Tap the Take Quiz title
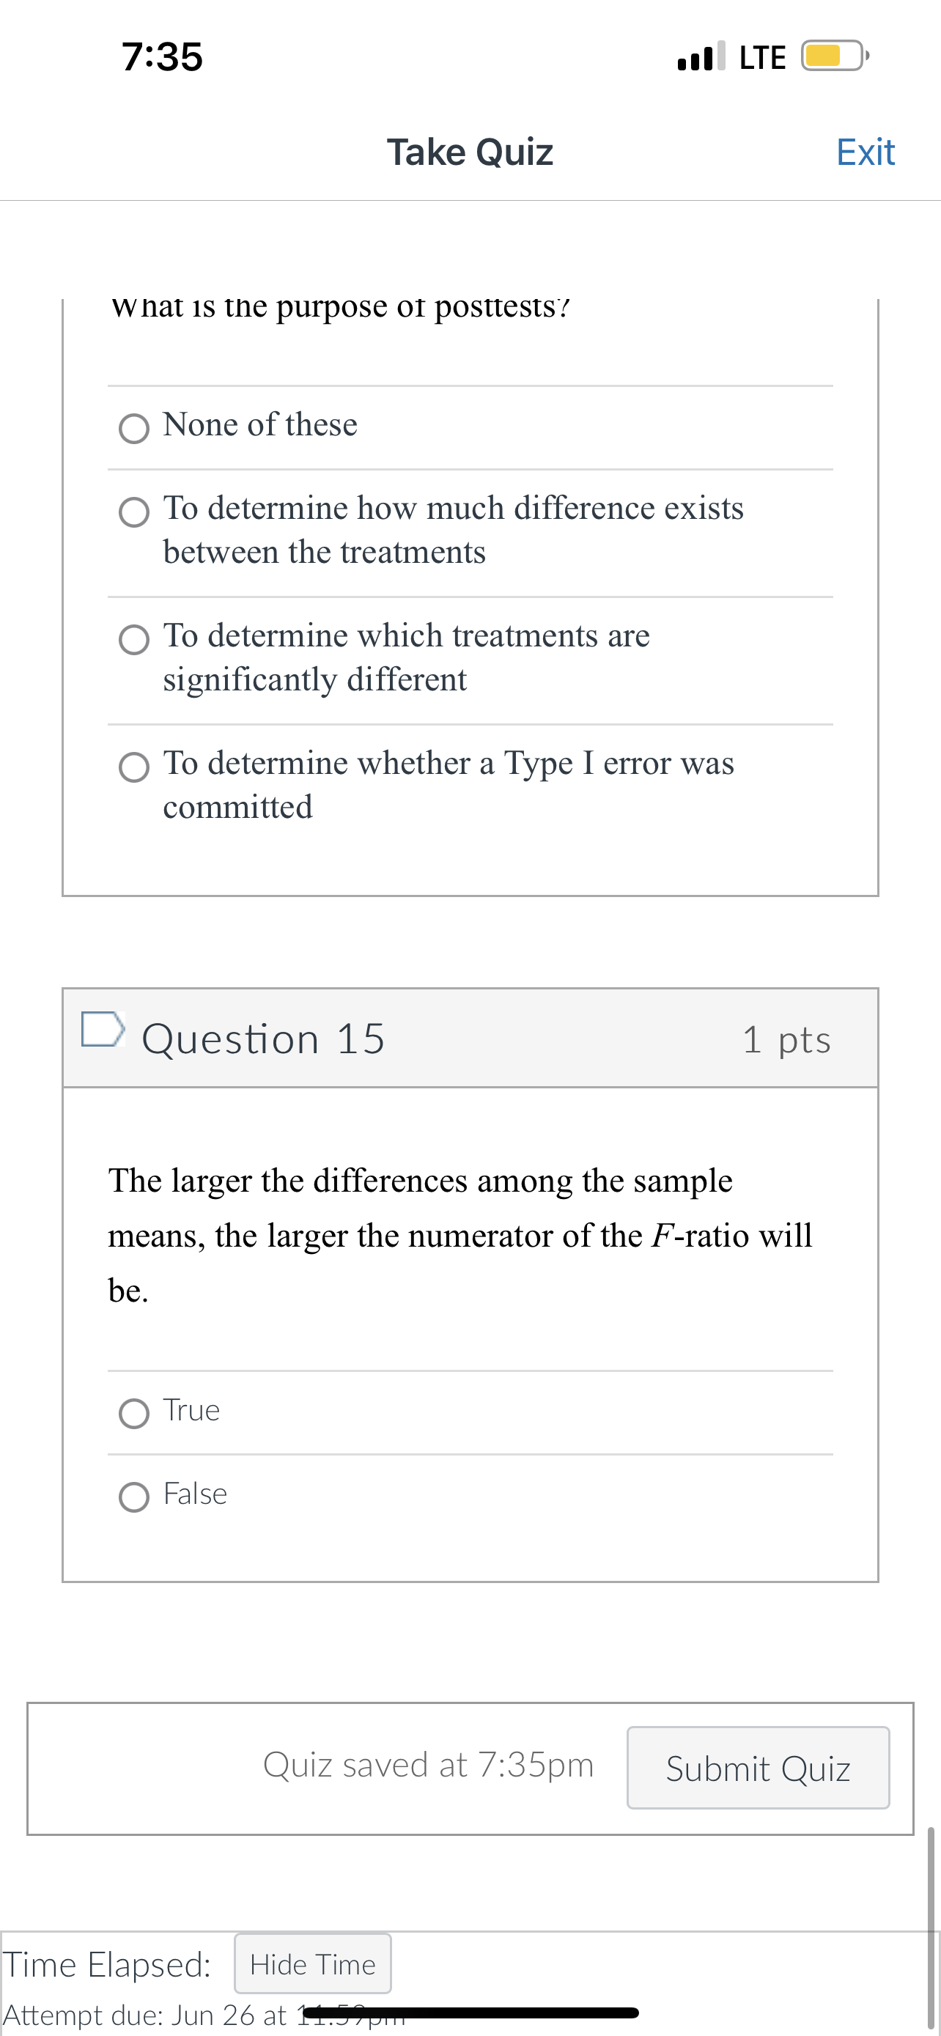The height and width of the screenshot is (2036, 941). (x=470, y=152)
